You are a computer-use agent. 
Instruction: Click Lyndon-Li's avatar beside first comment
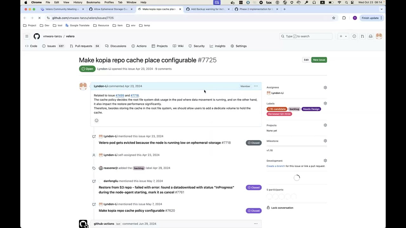(x=83, y=86)
